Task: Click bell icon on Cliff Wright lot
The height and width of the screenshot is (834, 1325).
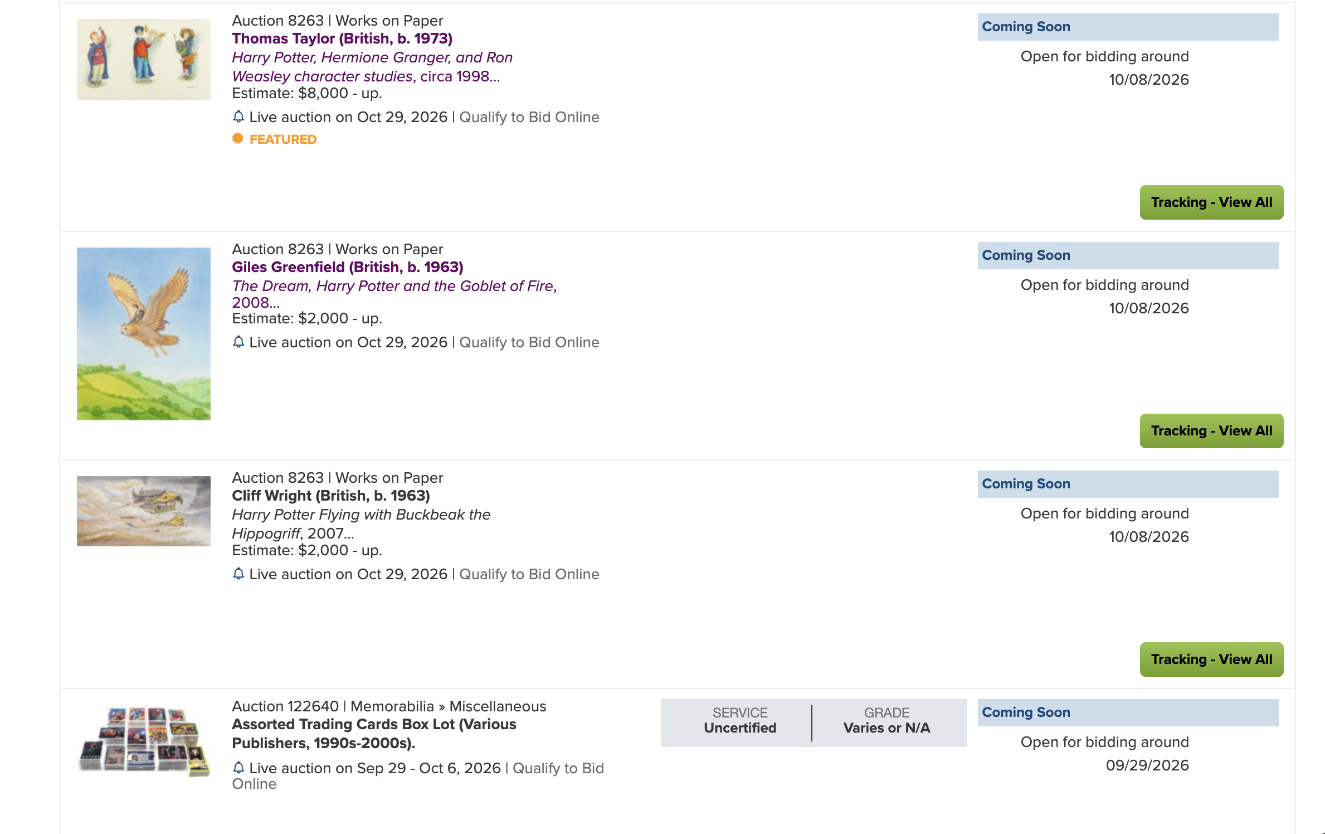Action: (x=238, y=574)
